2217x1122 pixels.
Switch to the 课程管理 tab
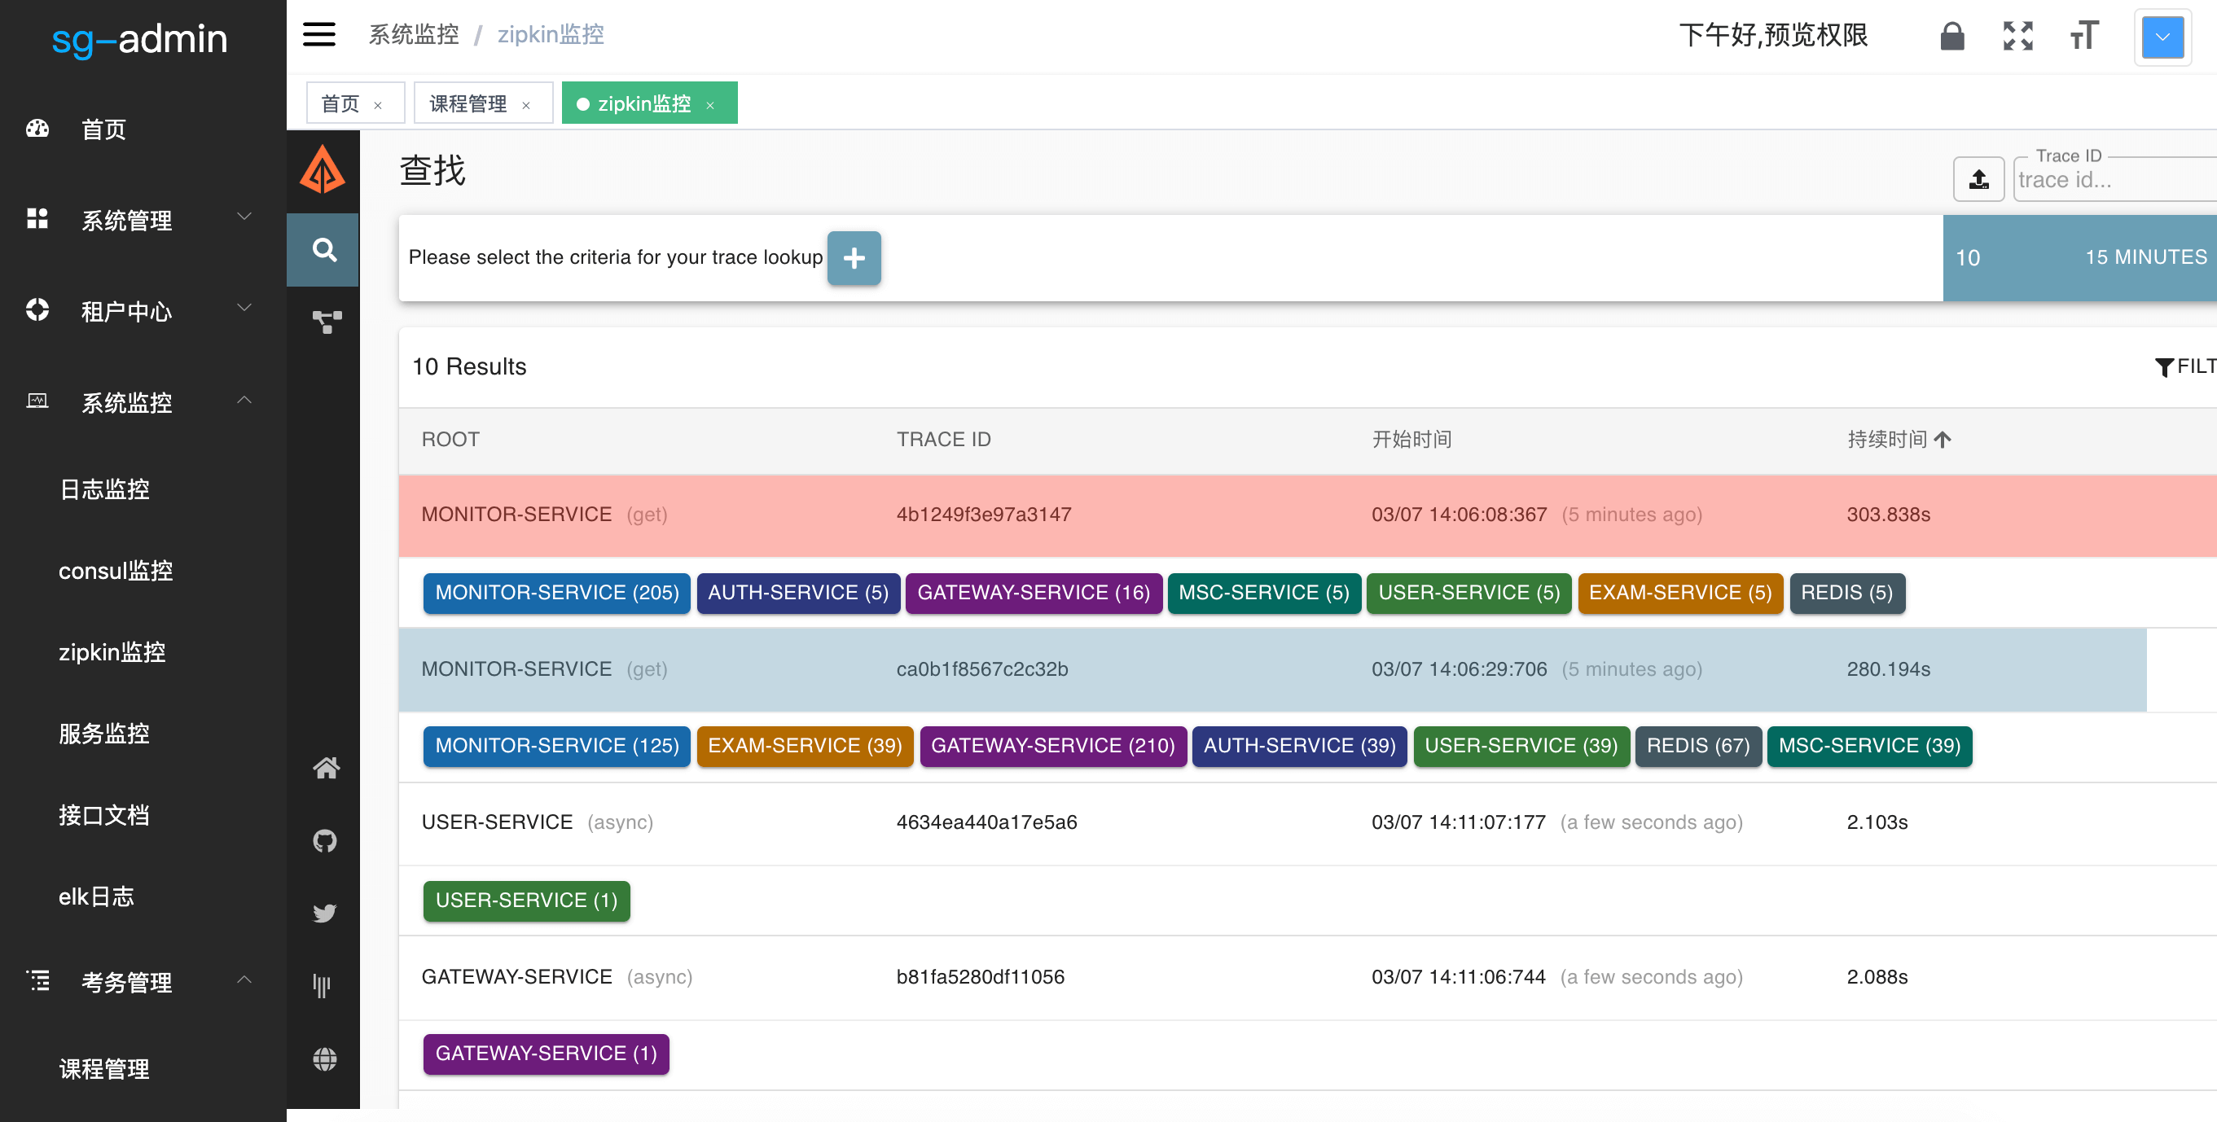[x=468, y=104]
